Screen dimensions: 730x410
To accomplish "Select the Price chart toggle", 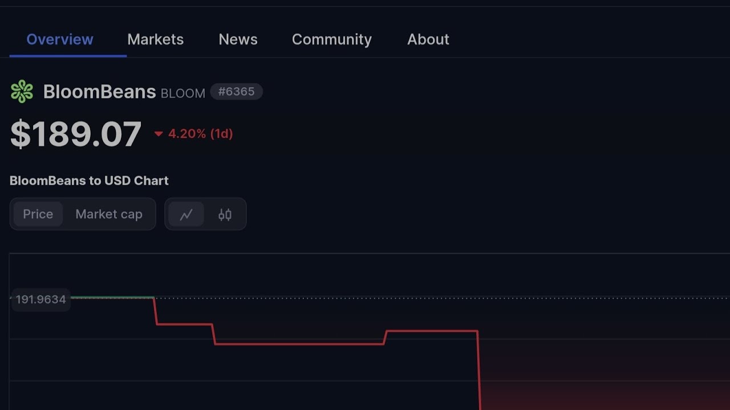I will coord(38,214).
